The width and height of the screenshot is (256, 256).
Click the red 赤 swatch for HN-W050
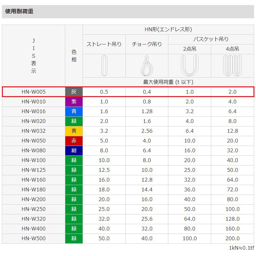click(x=74, y=141)
